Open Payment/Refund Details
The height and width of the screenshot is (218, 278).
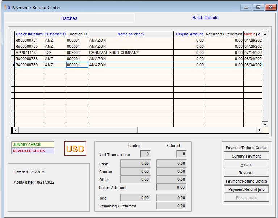click(x=246, y=181)
